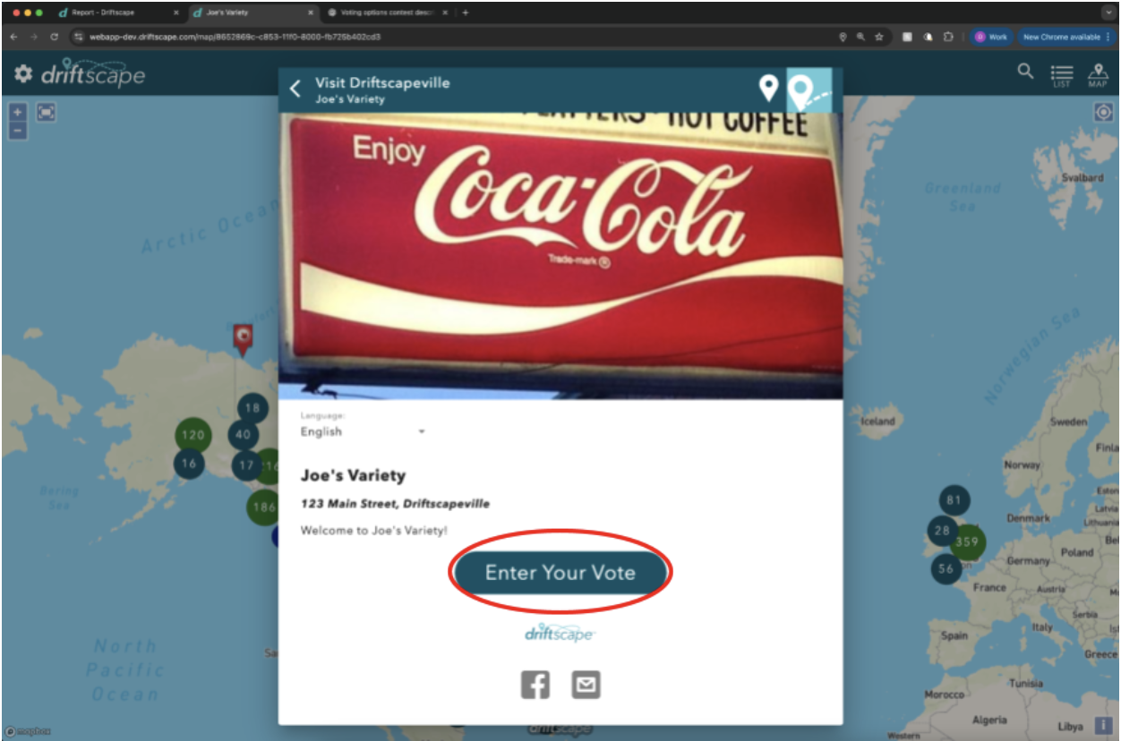Screen dimensions: 1121x741
Task: Share via email envelope icon
Action: click(586, 685)
